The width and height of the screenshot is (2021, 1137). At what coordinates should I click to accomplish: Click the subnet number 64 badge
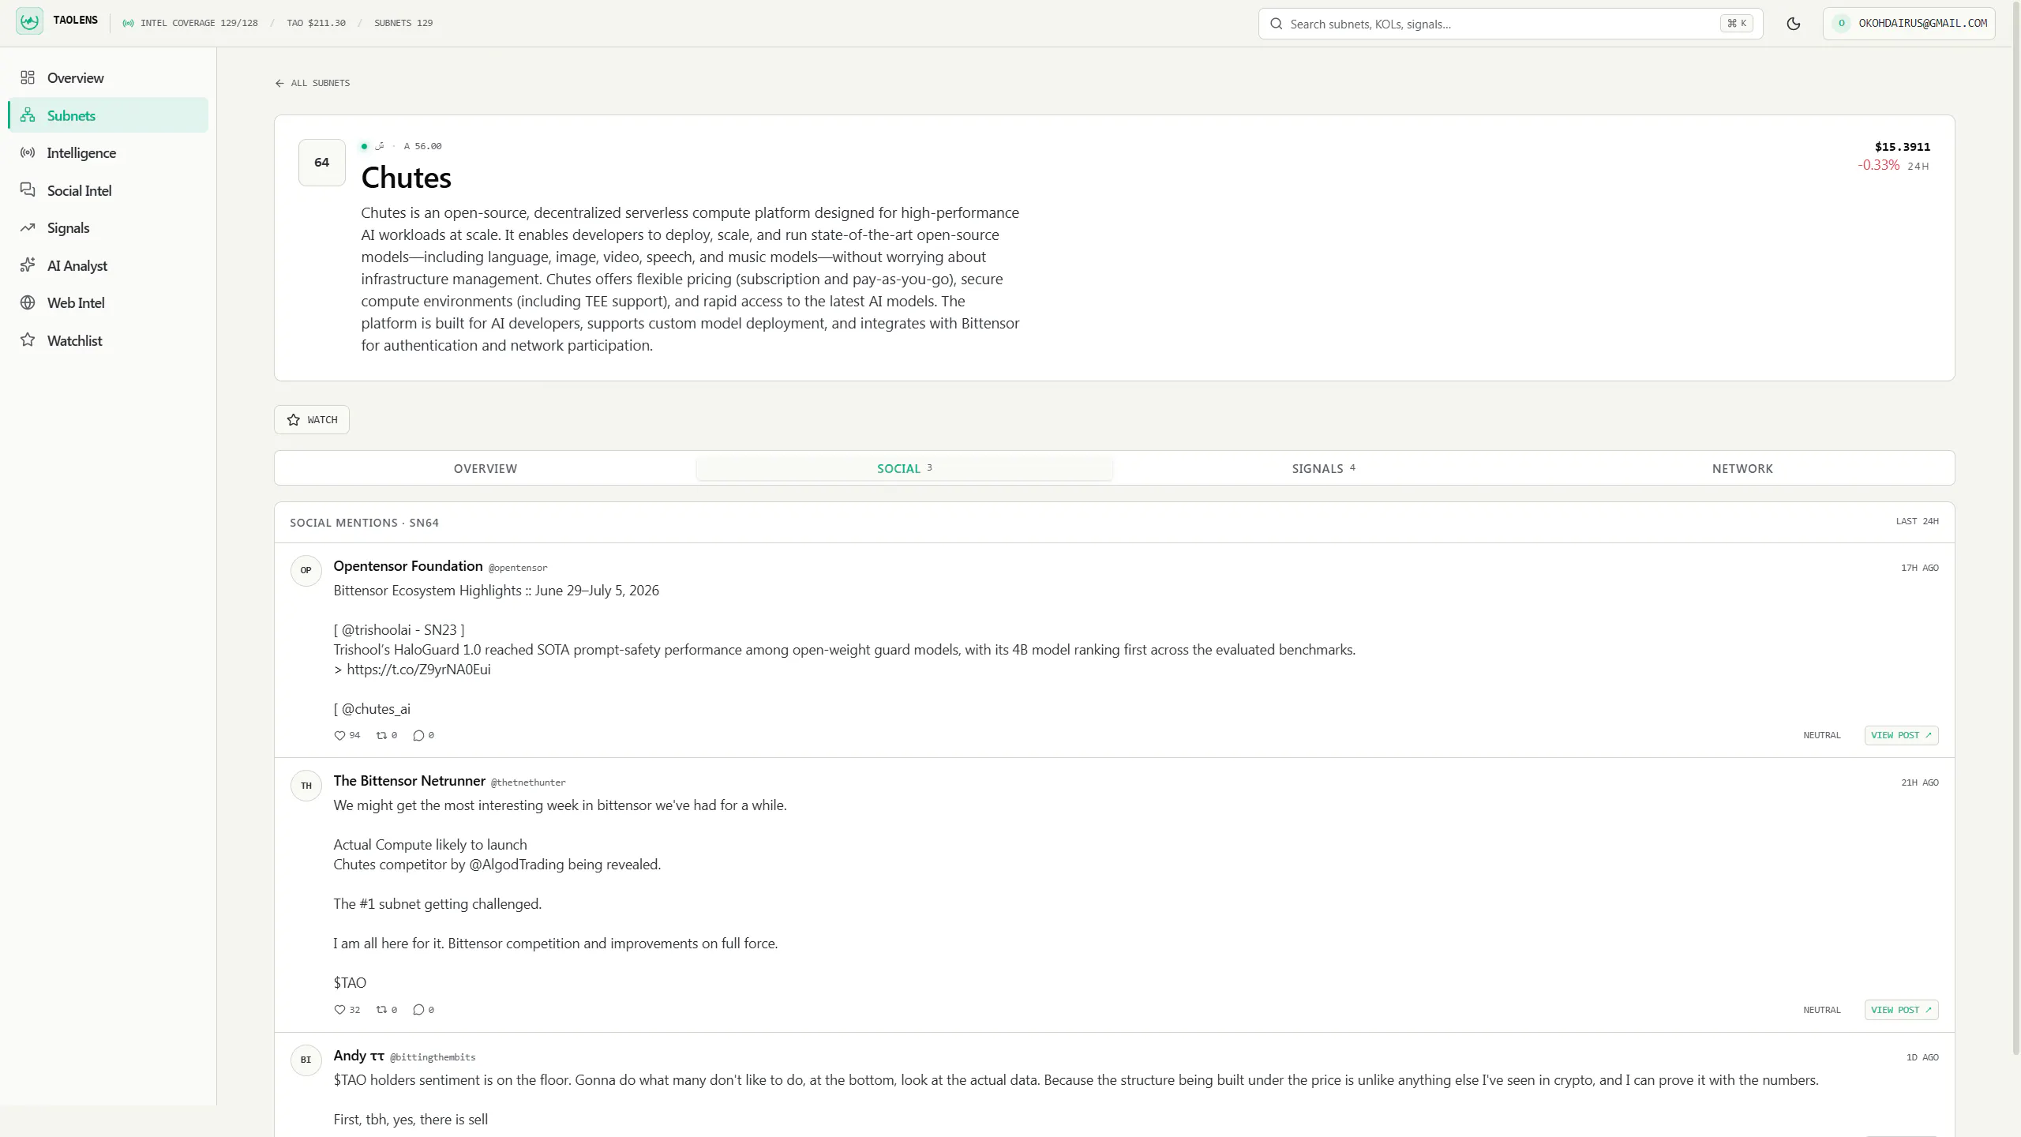[x=322, y=163]
